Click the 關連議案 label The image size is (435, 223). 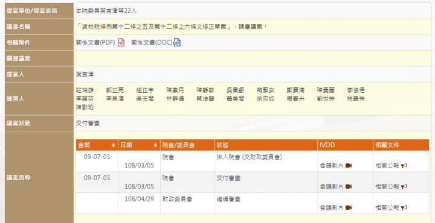pos(19,58)
